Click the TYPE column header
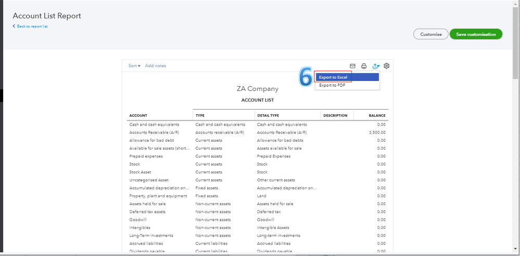This screenshot has height=256, width=520. click(200, 115)
